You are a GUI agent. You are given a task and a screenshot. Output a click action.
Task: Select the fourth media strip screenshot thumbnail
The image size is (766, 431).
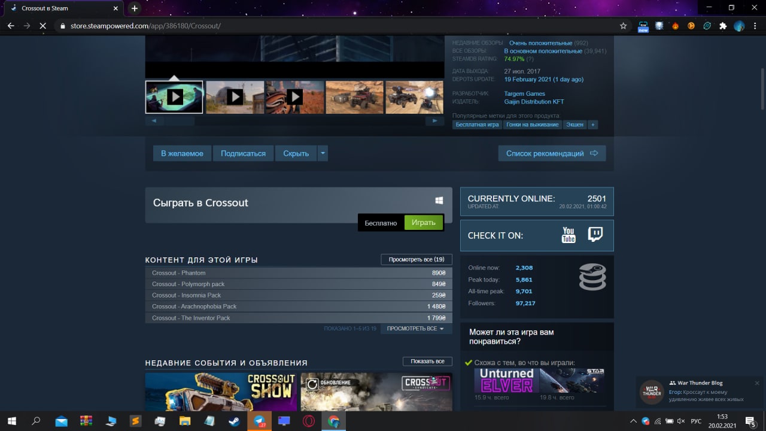click(x=354, y=97)
